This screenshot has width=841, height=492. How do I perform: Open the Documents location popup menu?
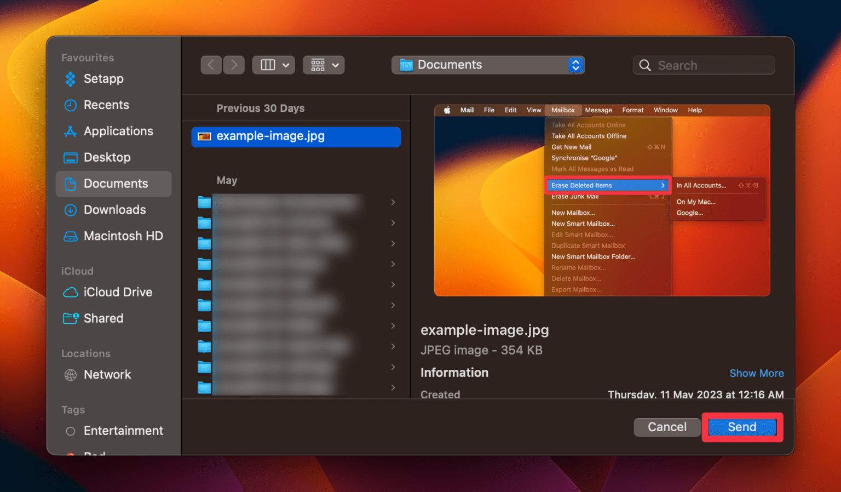(487, 65)
